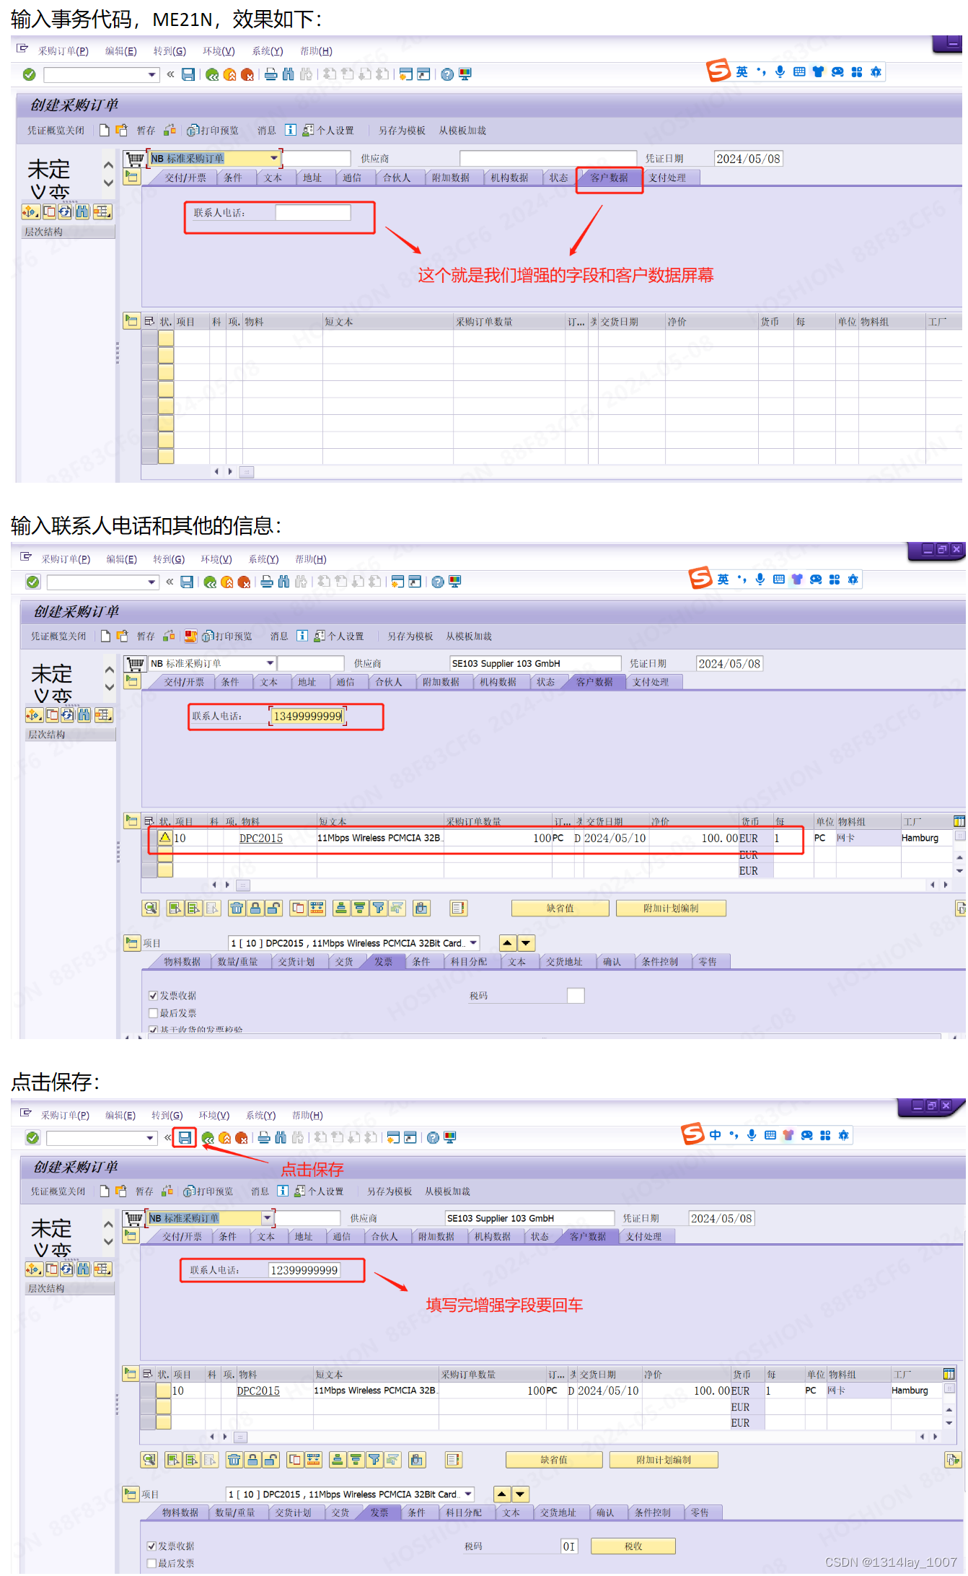Click the blue info icon beside 消息 in the 13499999999 window

coord(302,636)
